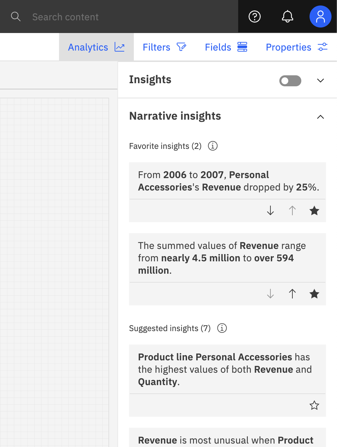Show info about Favorite insights
The image size is (337, 447).
(x=212, y=146)
